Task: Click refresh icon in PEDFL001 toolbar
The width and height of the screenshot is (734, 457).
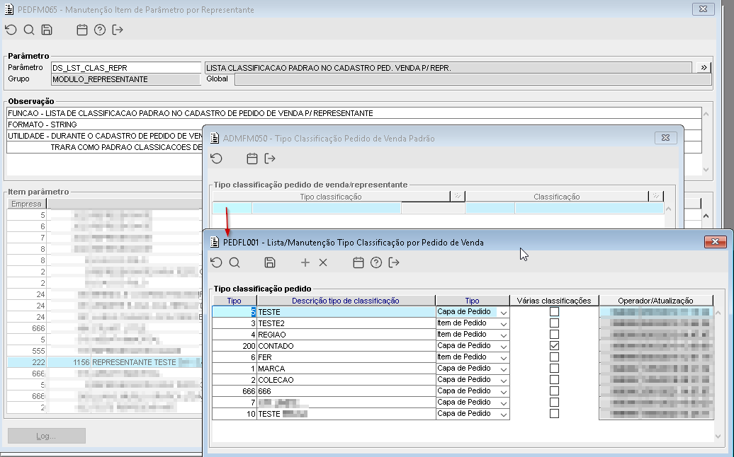Action: point(216,262)
